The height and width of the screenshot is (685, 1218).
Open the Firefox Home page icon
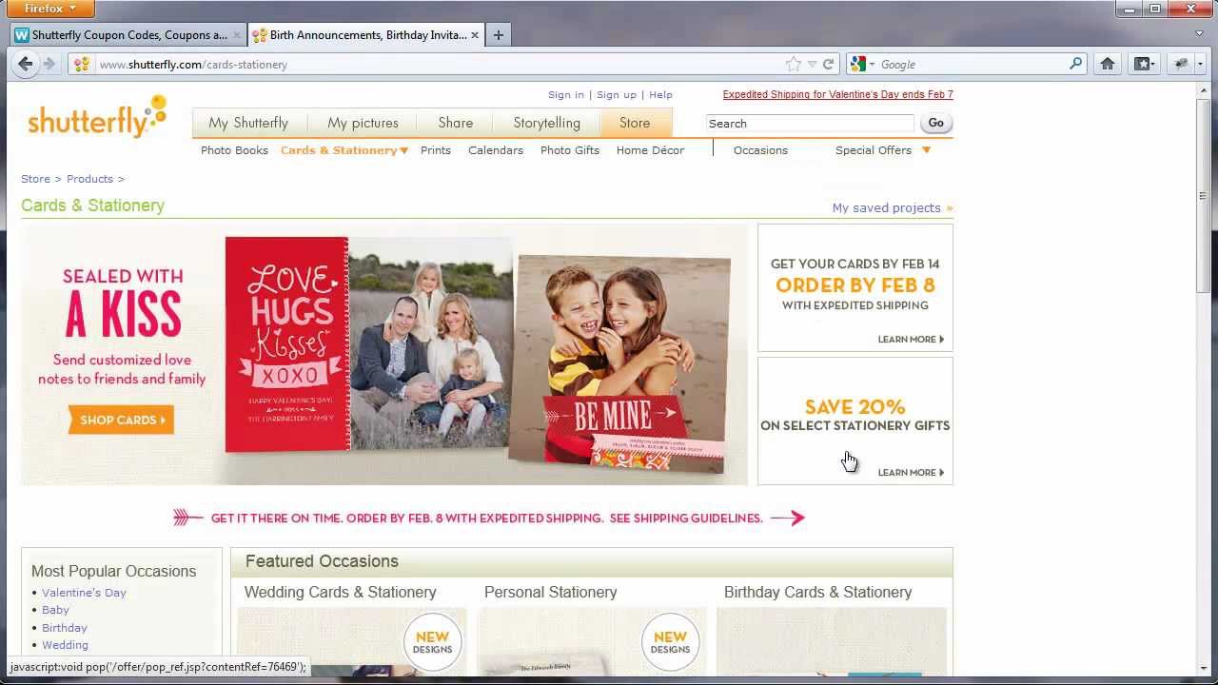pyautogui.click(x=1108, y=64)
